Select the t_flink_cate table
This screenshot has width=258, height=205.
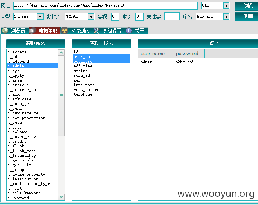click(x=32, y=151)
